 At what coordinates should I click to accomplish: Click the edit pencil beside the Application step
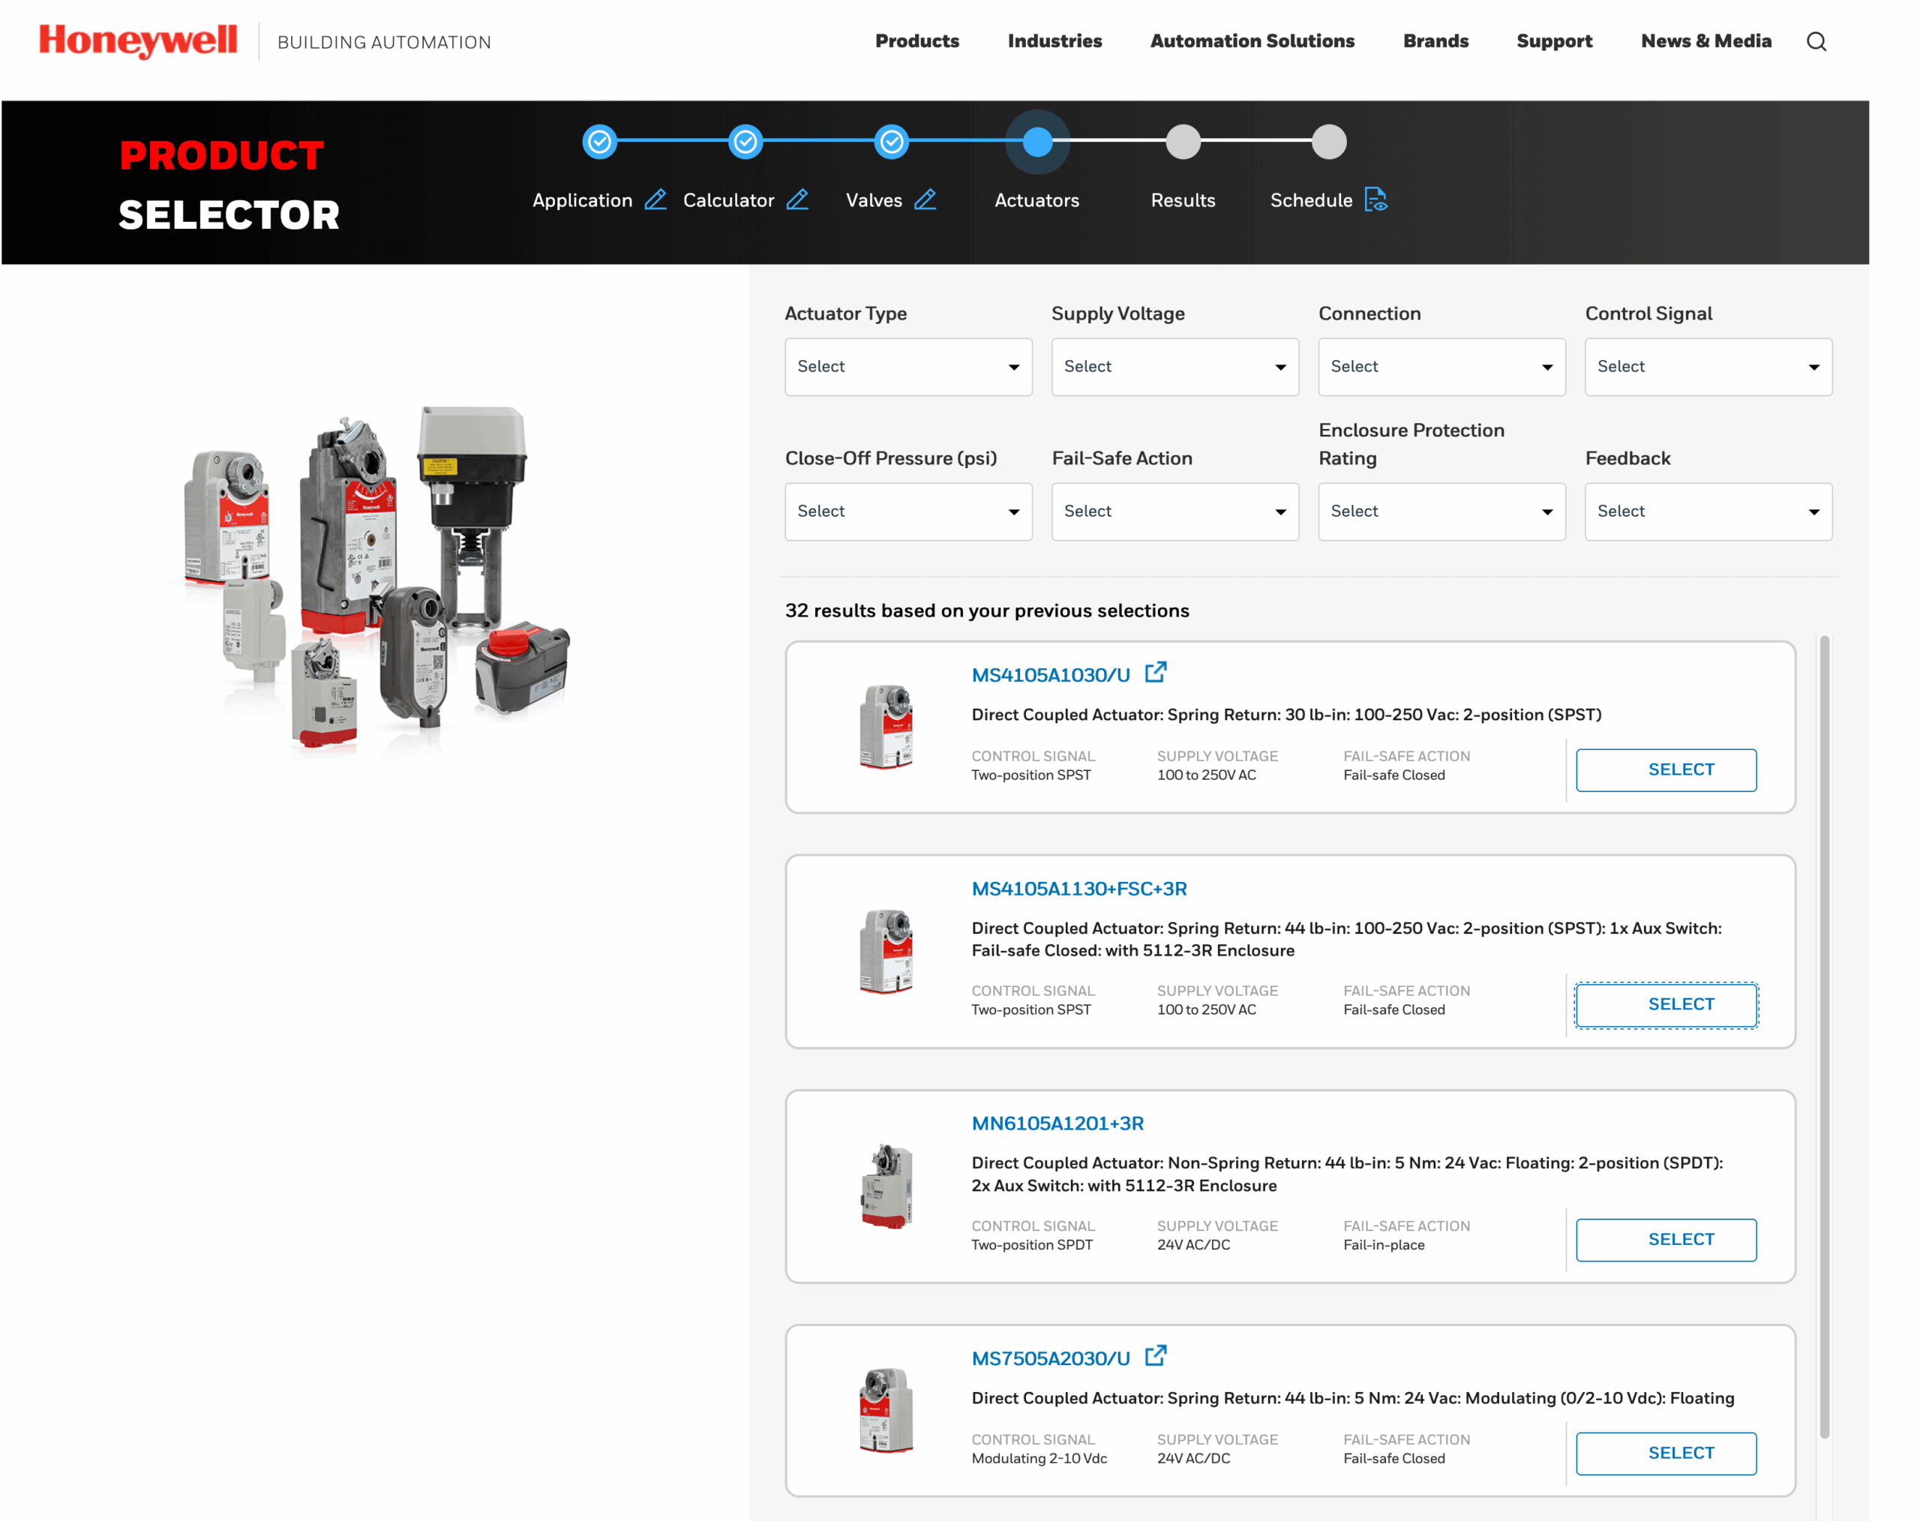click(x=656, y=199)
